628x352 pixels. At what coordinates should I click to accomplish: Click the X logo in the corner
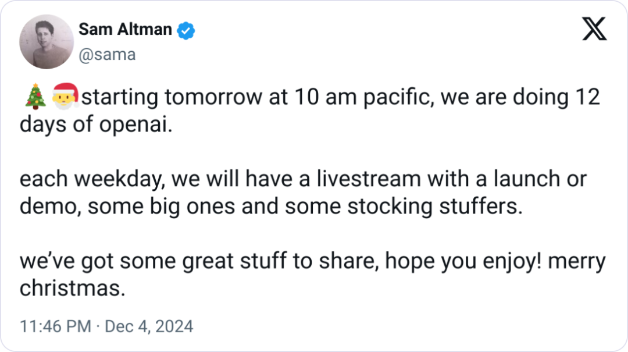[594, 29]
